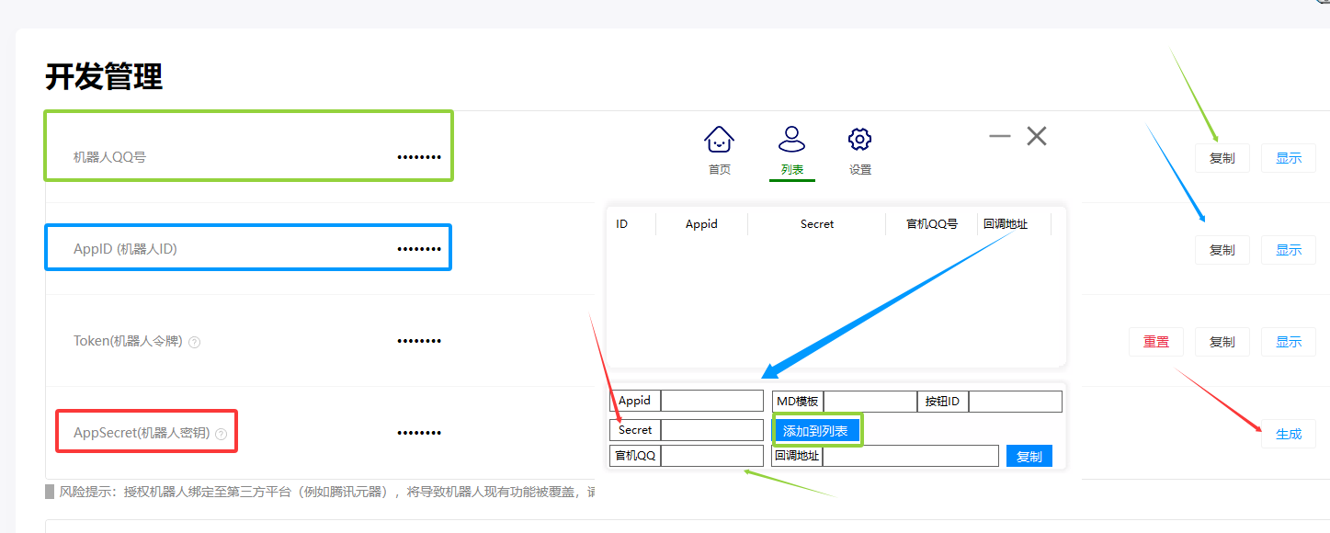This screenshot has width=1330, height=533.
Task: Copy the AppID (机器人ID) value
Action: tap(1222, 250)
